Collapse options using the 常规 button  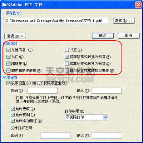(15, 36)
